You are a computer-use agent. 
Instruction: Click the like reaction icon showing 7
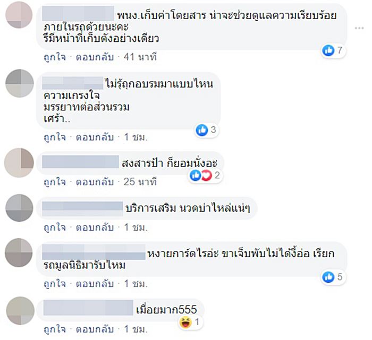(x=328, y=50)
